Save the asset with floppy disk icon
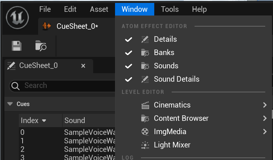Image resolution: width=273 pixels, height=160 pixels. pyautogui.click(x=17, y=46)
